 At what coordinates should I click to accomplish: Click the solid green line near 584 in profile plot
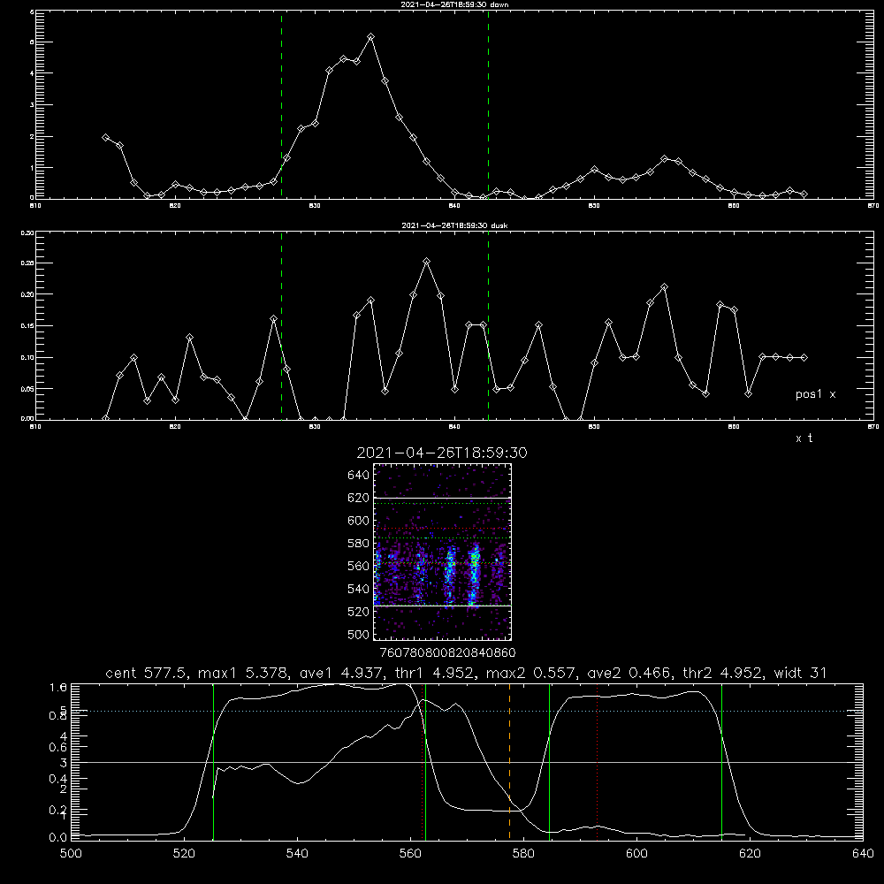tap(549, 761)
